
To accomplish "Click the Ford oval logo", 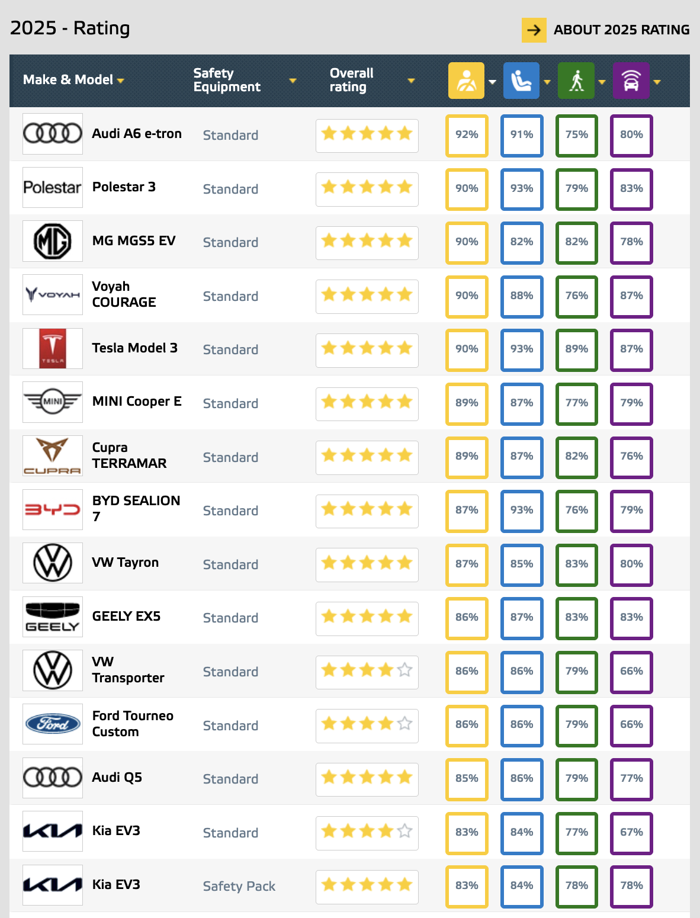I will point(53,724).
